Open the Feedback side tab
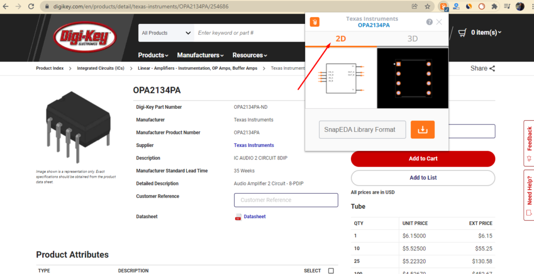Screen dimensions: 534x274 (529, 143)
